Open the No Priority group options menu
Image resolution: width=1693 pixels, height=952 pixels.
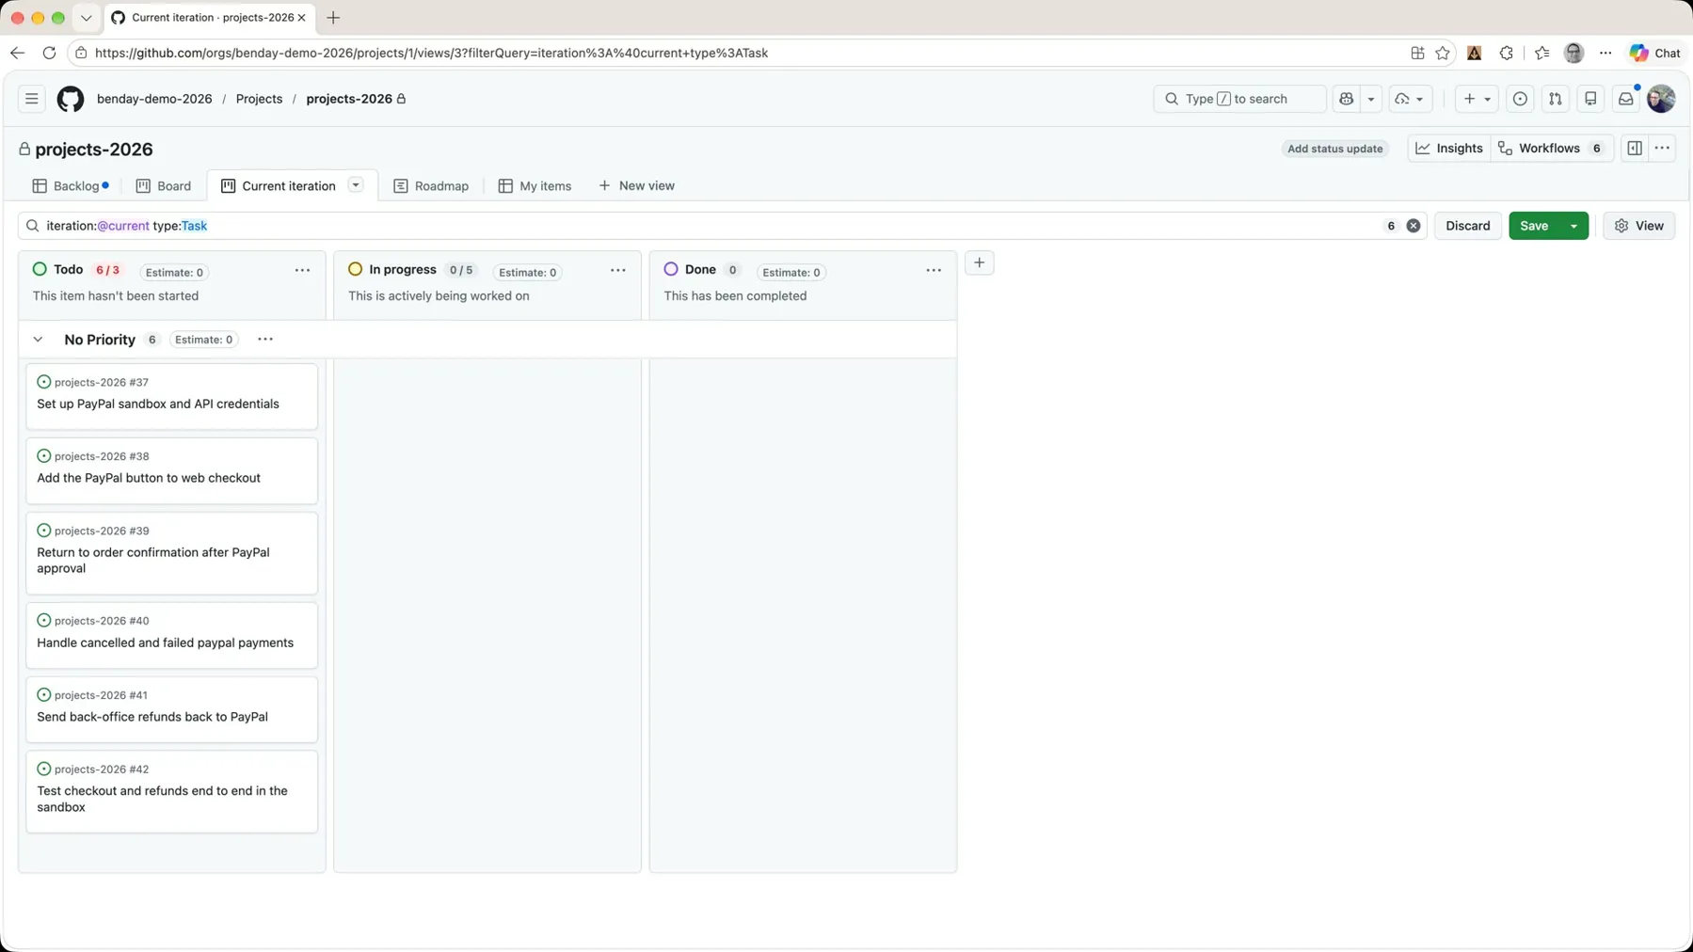(265, 340)
